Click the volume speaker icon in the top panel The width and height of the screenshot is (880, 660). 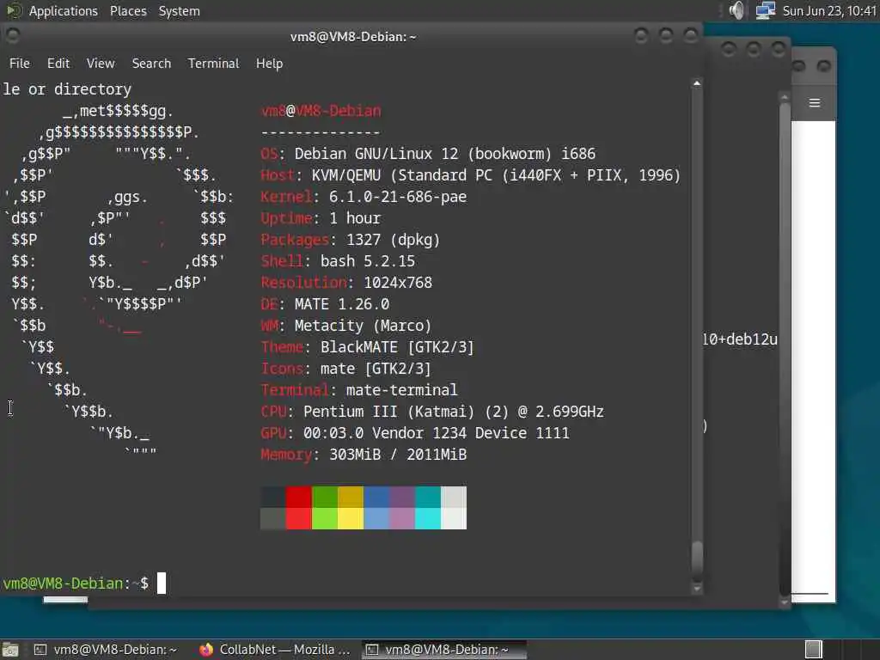click(x=736, y=10)
